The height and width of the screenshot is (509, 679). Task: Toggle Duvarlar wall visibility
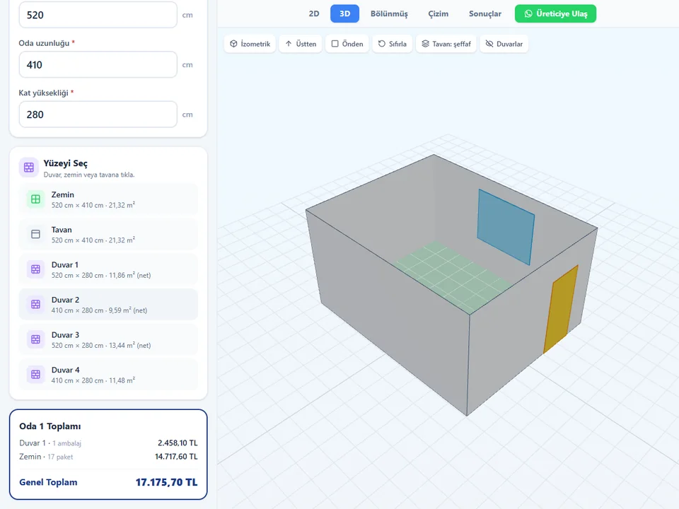click(x=504, y=44)
